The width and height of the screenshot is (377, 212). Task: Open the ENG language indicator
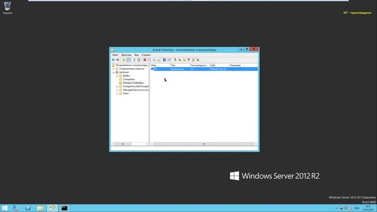point(357,208)
